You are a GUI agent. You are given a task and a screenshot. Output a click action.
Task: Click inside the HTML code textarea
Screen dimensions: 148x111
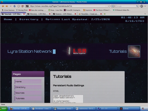point(68,99)
